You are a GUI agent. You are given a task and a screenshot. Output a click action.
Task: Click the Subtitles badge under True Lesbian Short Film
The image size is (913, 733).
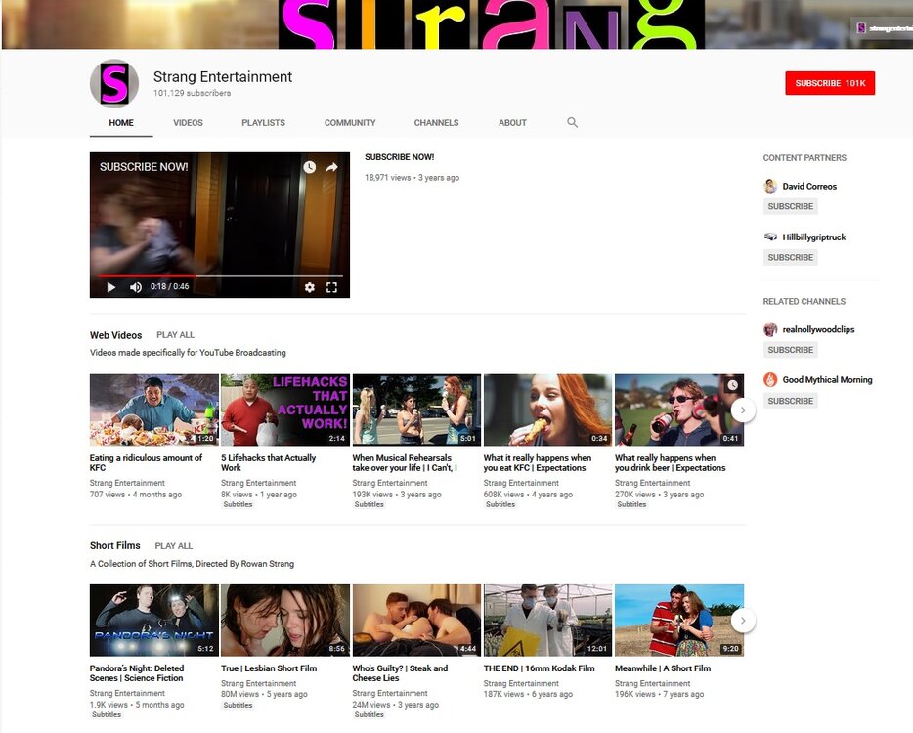[238, 705]
